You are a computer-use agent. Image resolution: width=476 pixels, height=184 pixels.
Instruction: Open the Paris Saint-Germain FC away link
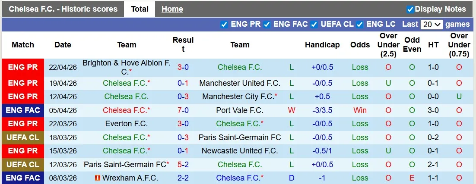(240, 137)
